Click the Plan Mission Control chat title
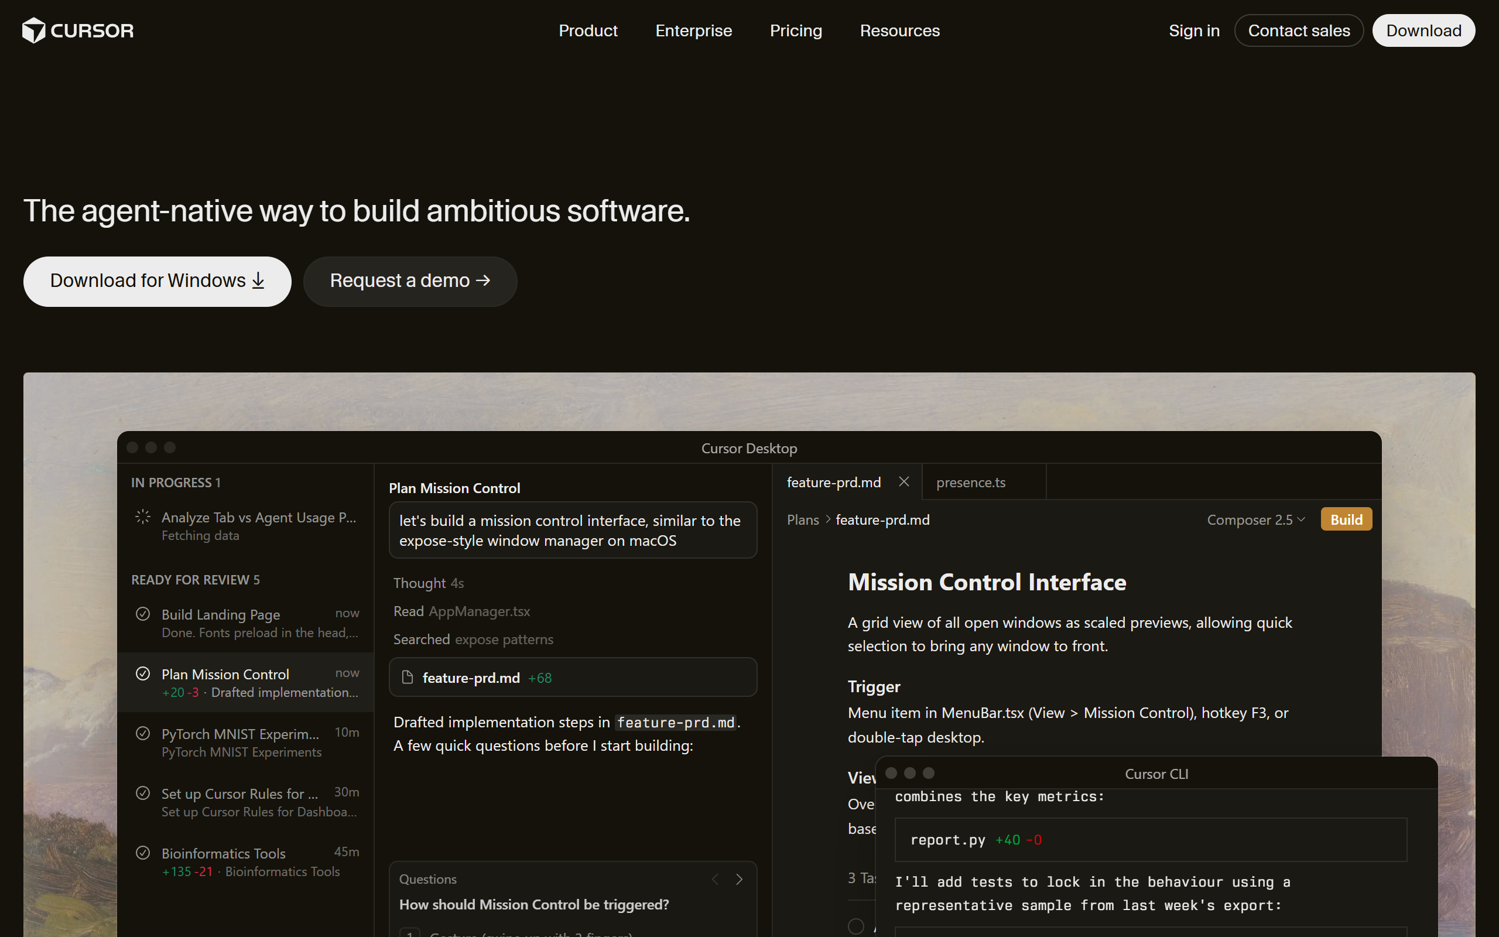Image resolution: width=1499 pixels, height=937 pixels. pyautogui.click(x=454, y=488)
